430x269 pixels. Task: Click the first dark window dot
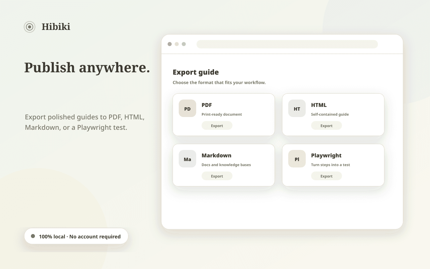(170, 44)
